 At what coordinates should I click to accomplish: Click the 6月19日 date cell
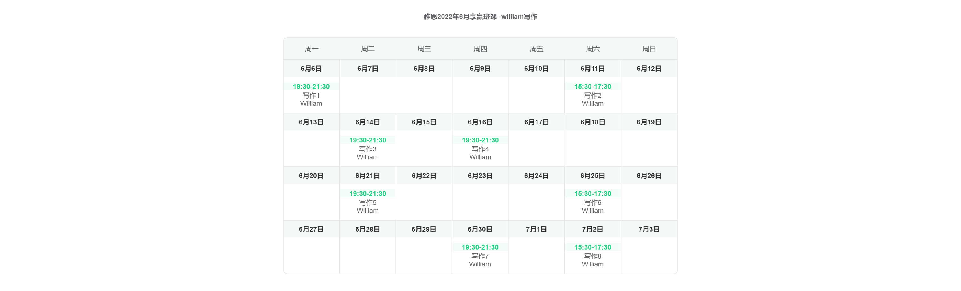click(x=649, y=122)
